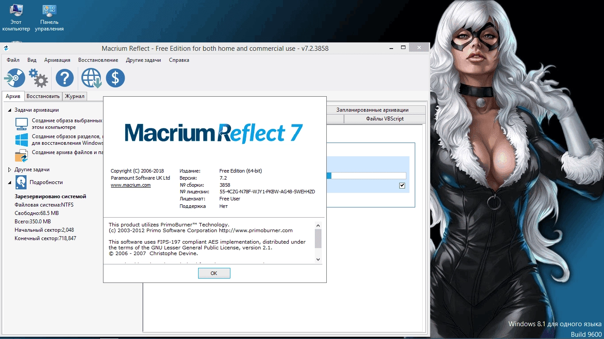
Task: Click Всего:350.0 MB detail line
Action: click(x=33, y=222)
